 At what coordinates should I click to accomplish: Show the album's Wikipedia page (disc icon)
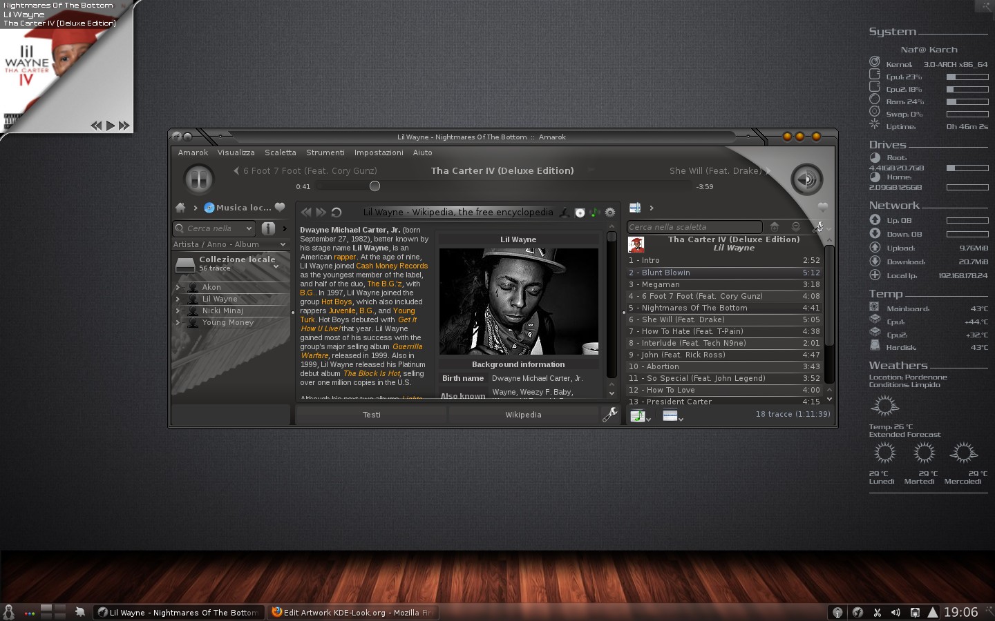(580, 213)
